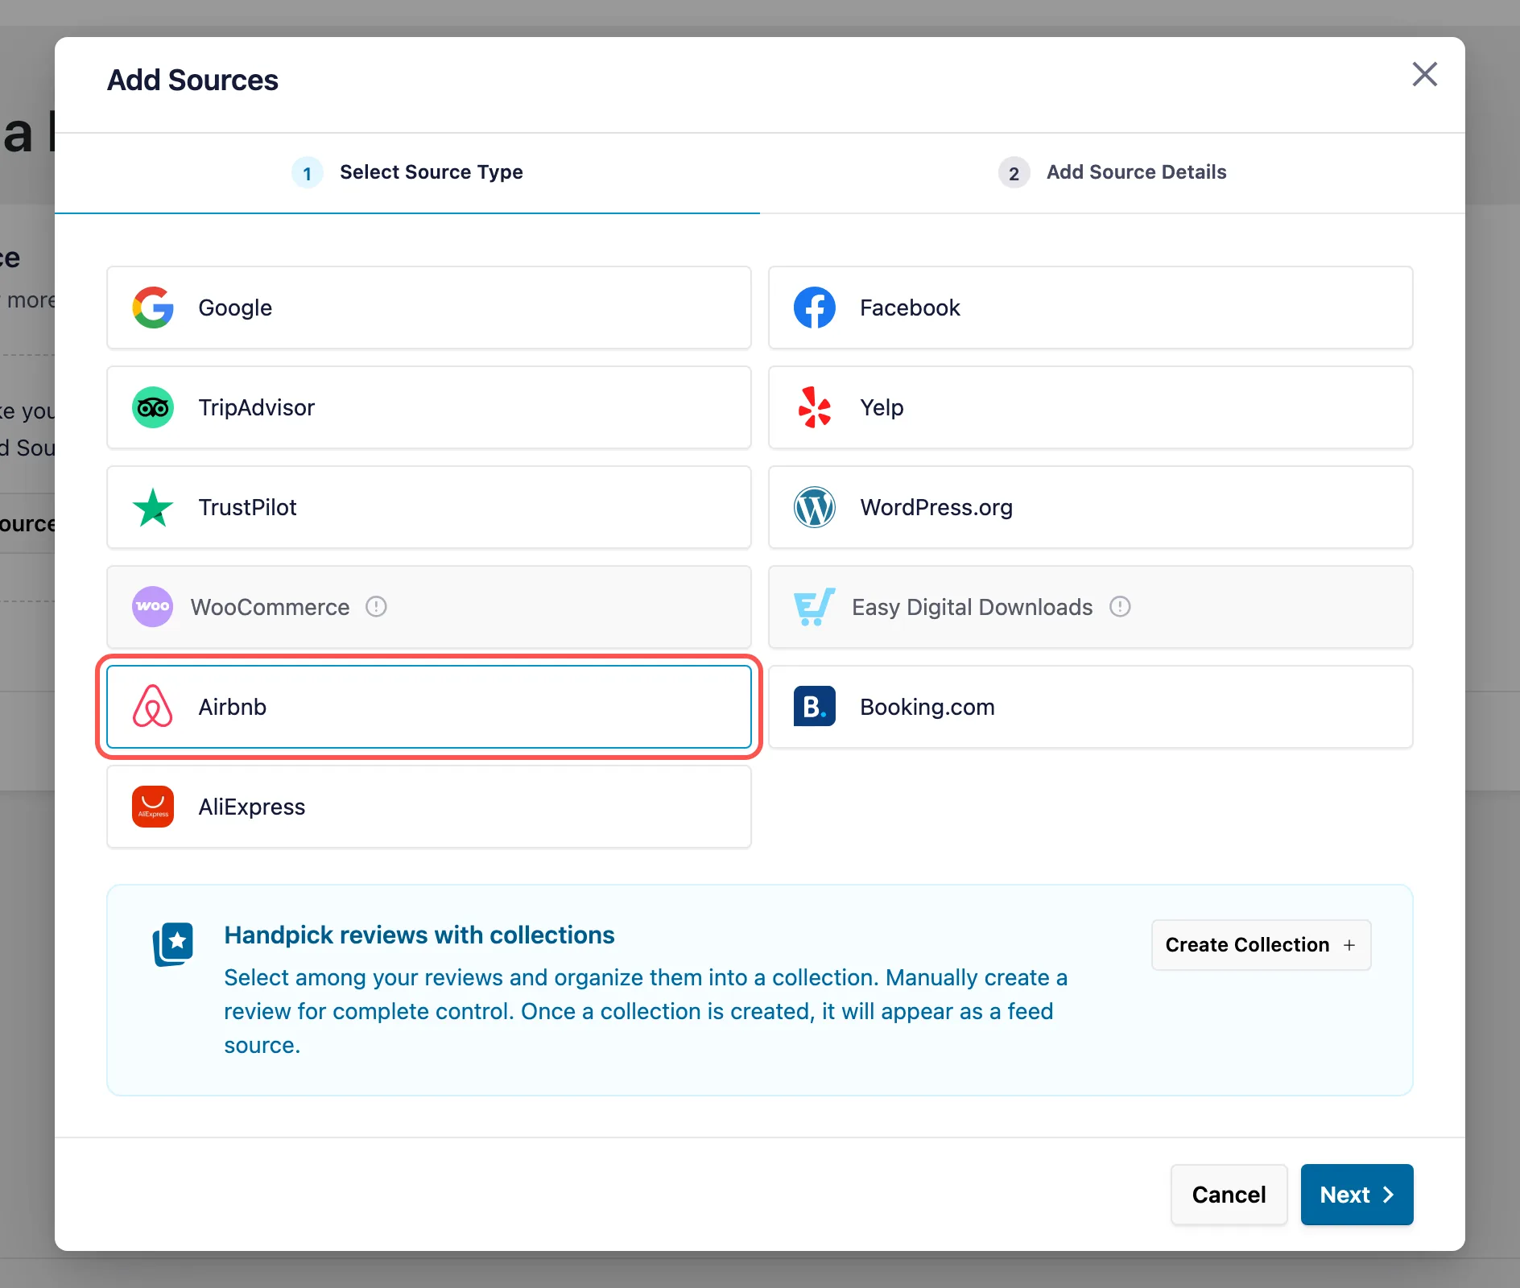Click the Add Sources dialog title
1520x1288 pixels.
192,80
